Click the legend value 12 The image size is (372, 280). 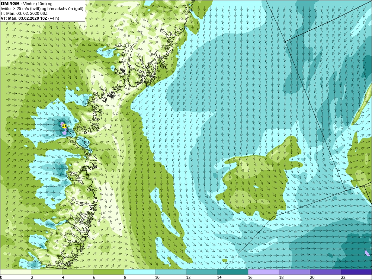188,278
